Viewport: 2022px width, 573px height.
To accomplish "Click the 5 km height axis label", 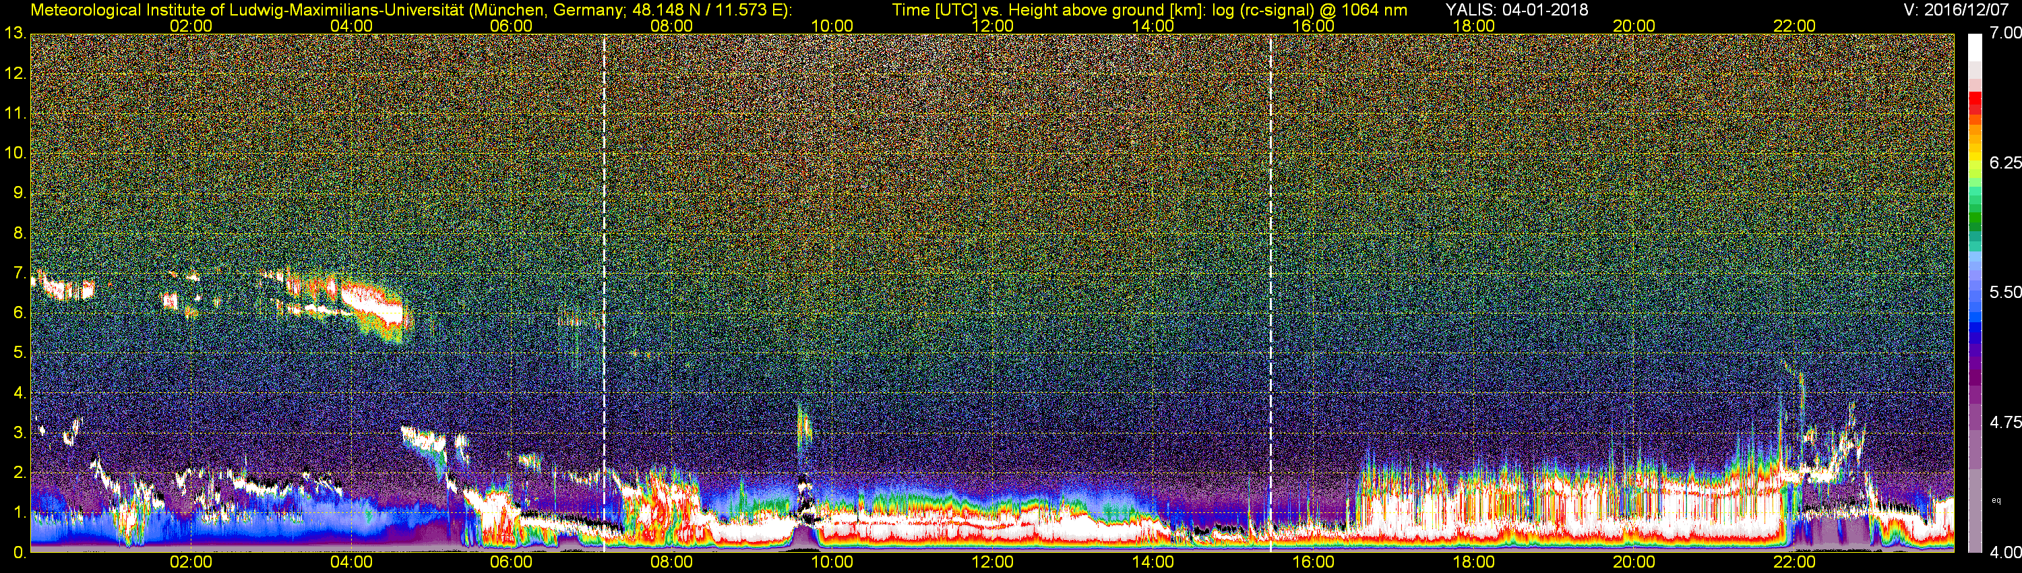I will (20, 353).
